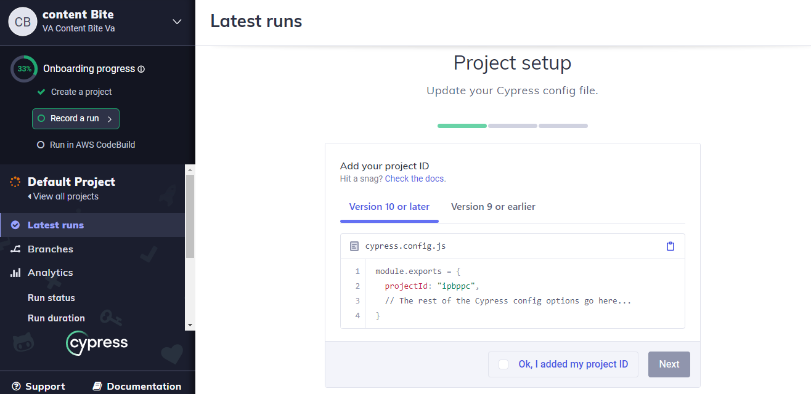Click the Next button
The width and height of the screenshot is (811, 394).
tap(669, 364)
